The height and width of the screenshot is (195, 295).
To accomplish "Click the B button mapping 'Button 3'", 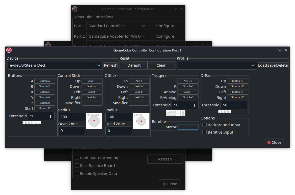I will pos(45,86).
